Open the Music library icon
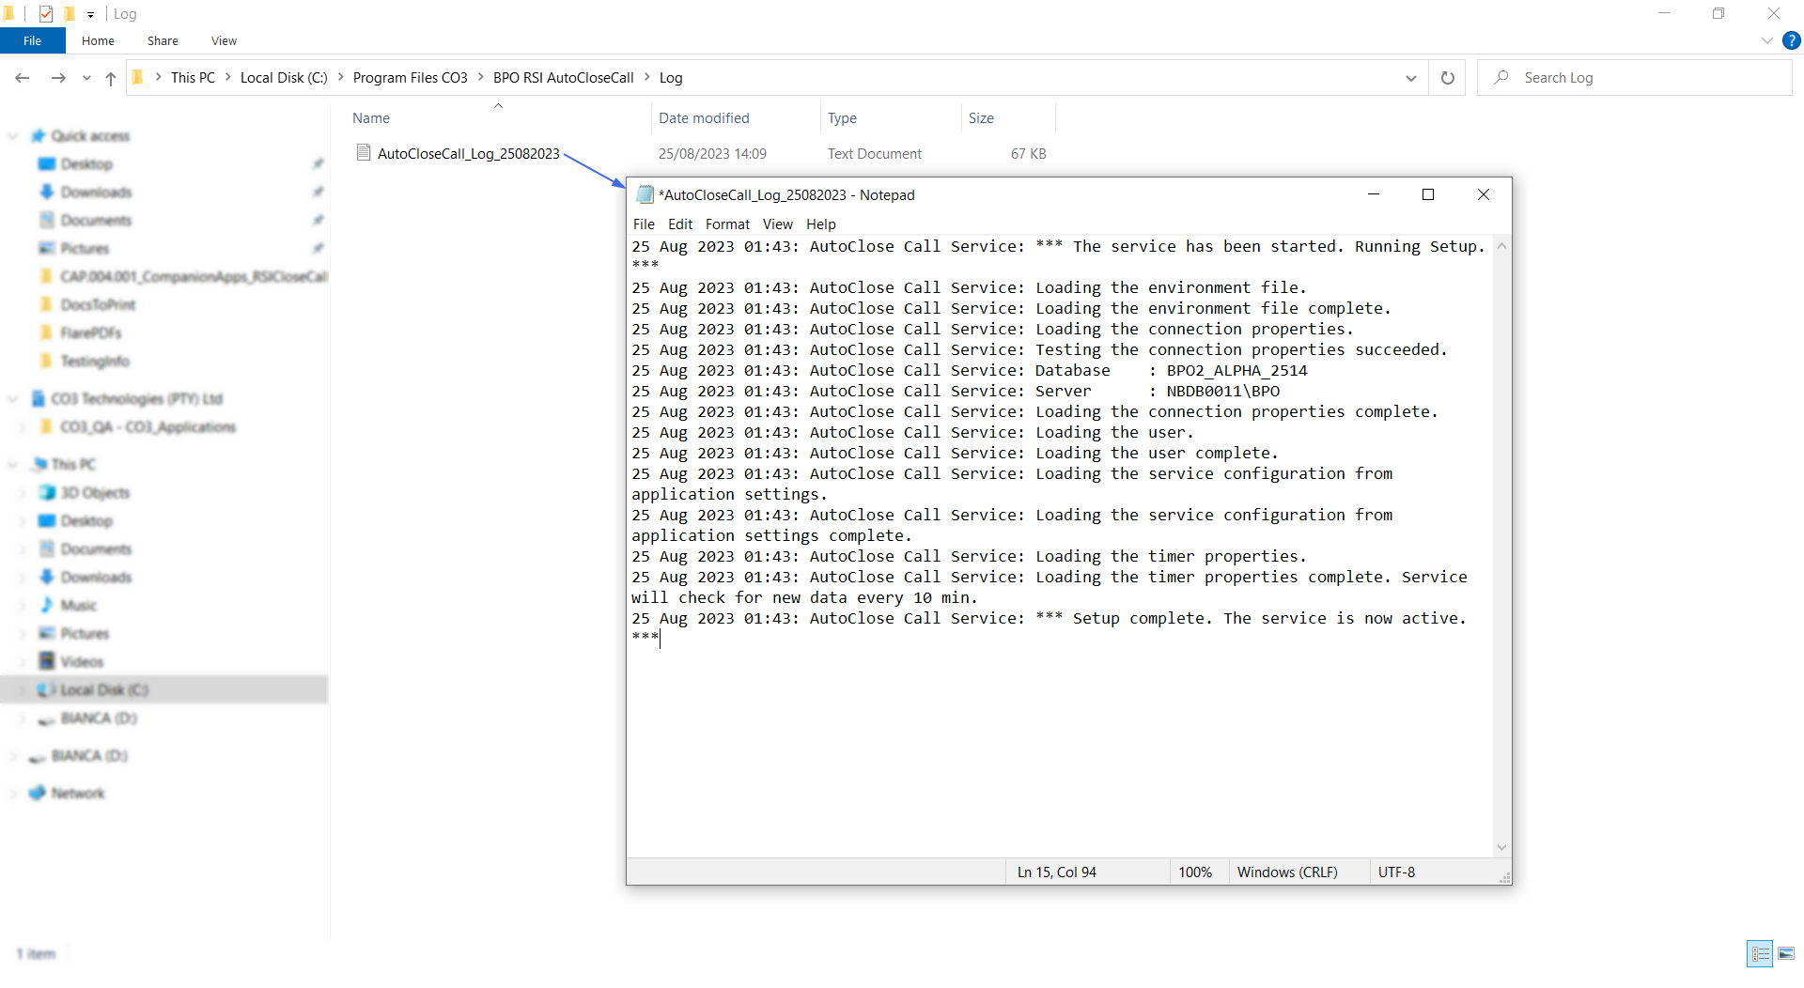Image resolution: width=1804 pixels, height=988 pixels. click(x=47, y=606)
